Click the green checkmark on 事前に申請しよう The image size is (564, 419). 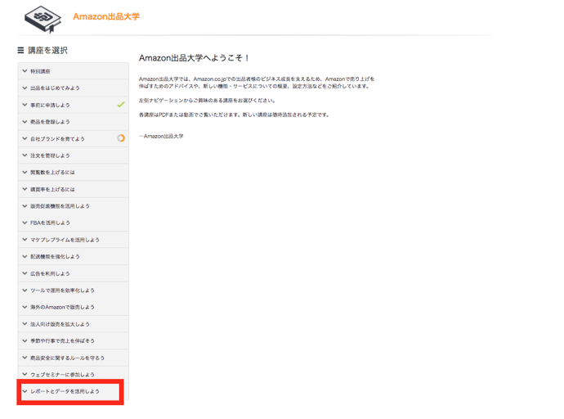tap(121, 105)
